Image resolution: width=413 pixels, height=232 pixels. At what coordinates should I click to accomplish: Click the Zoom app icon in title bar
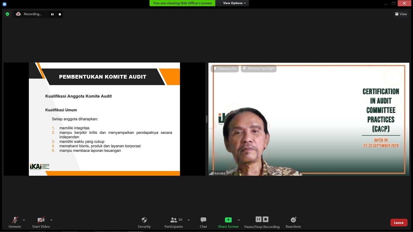[4, 4]
